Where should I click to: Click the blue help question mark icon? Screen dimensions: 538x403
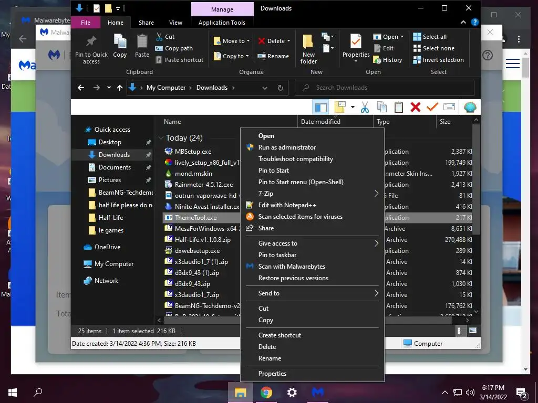click(x=475, y=22)
